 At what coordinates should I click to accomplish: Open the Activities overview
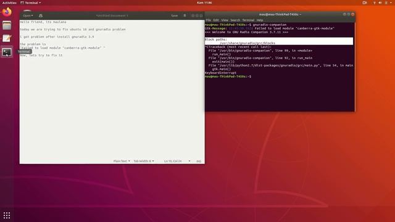pyautogui.click(x=9, y=2)
